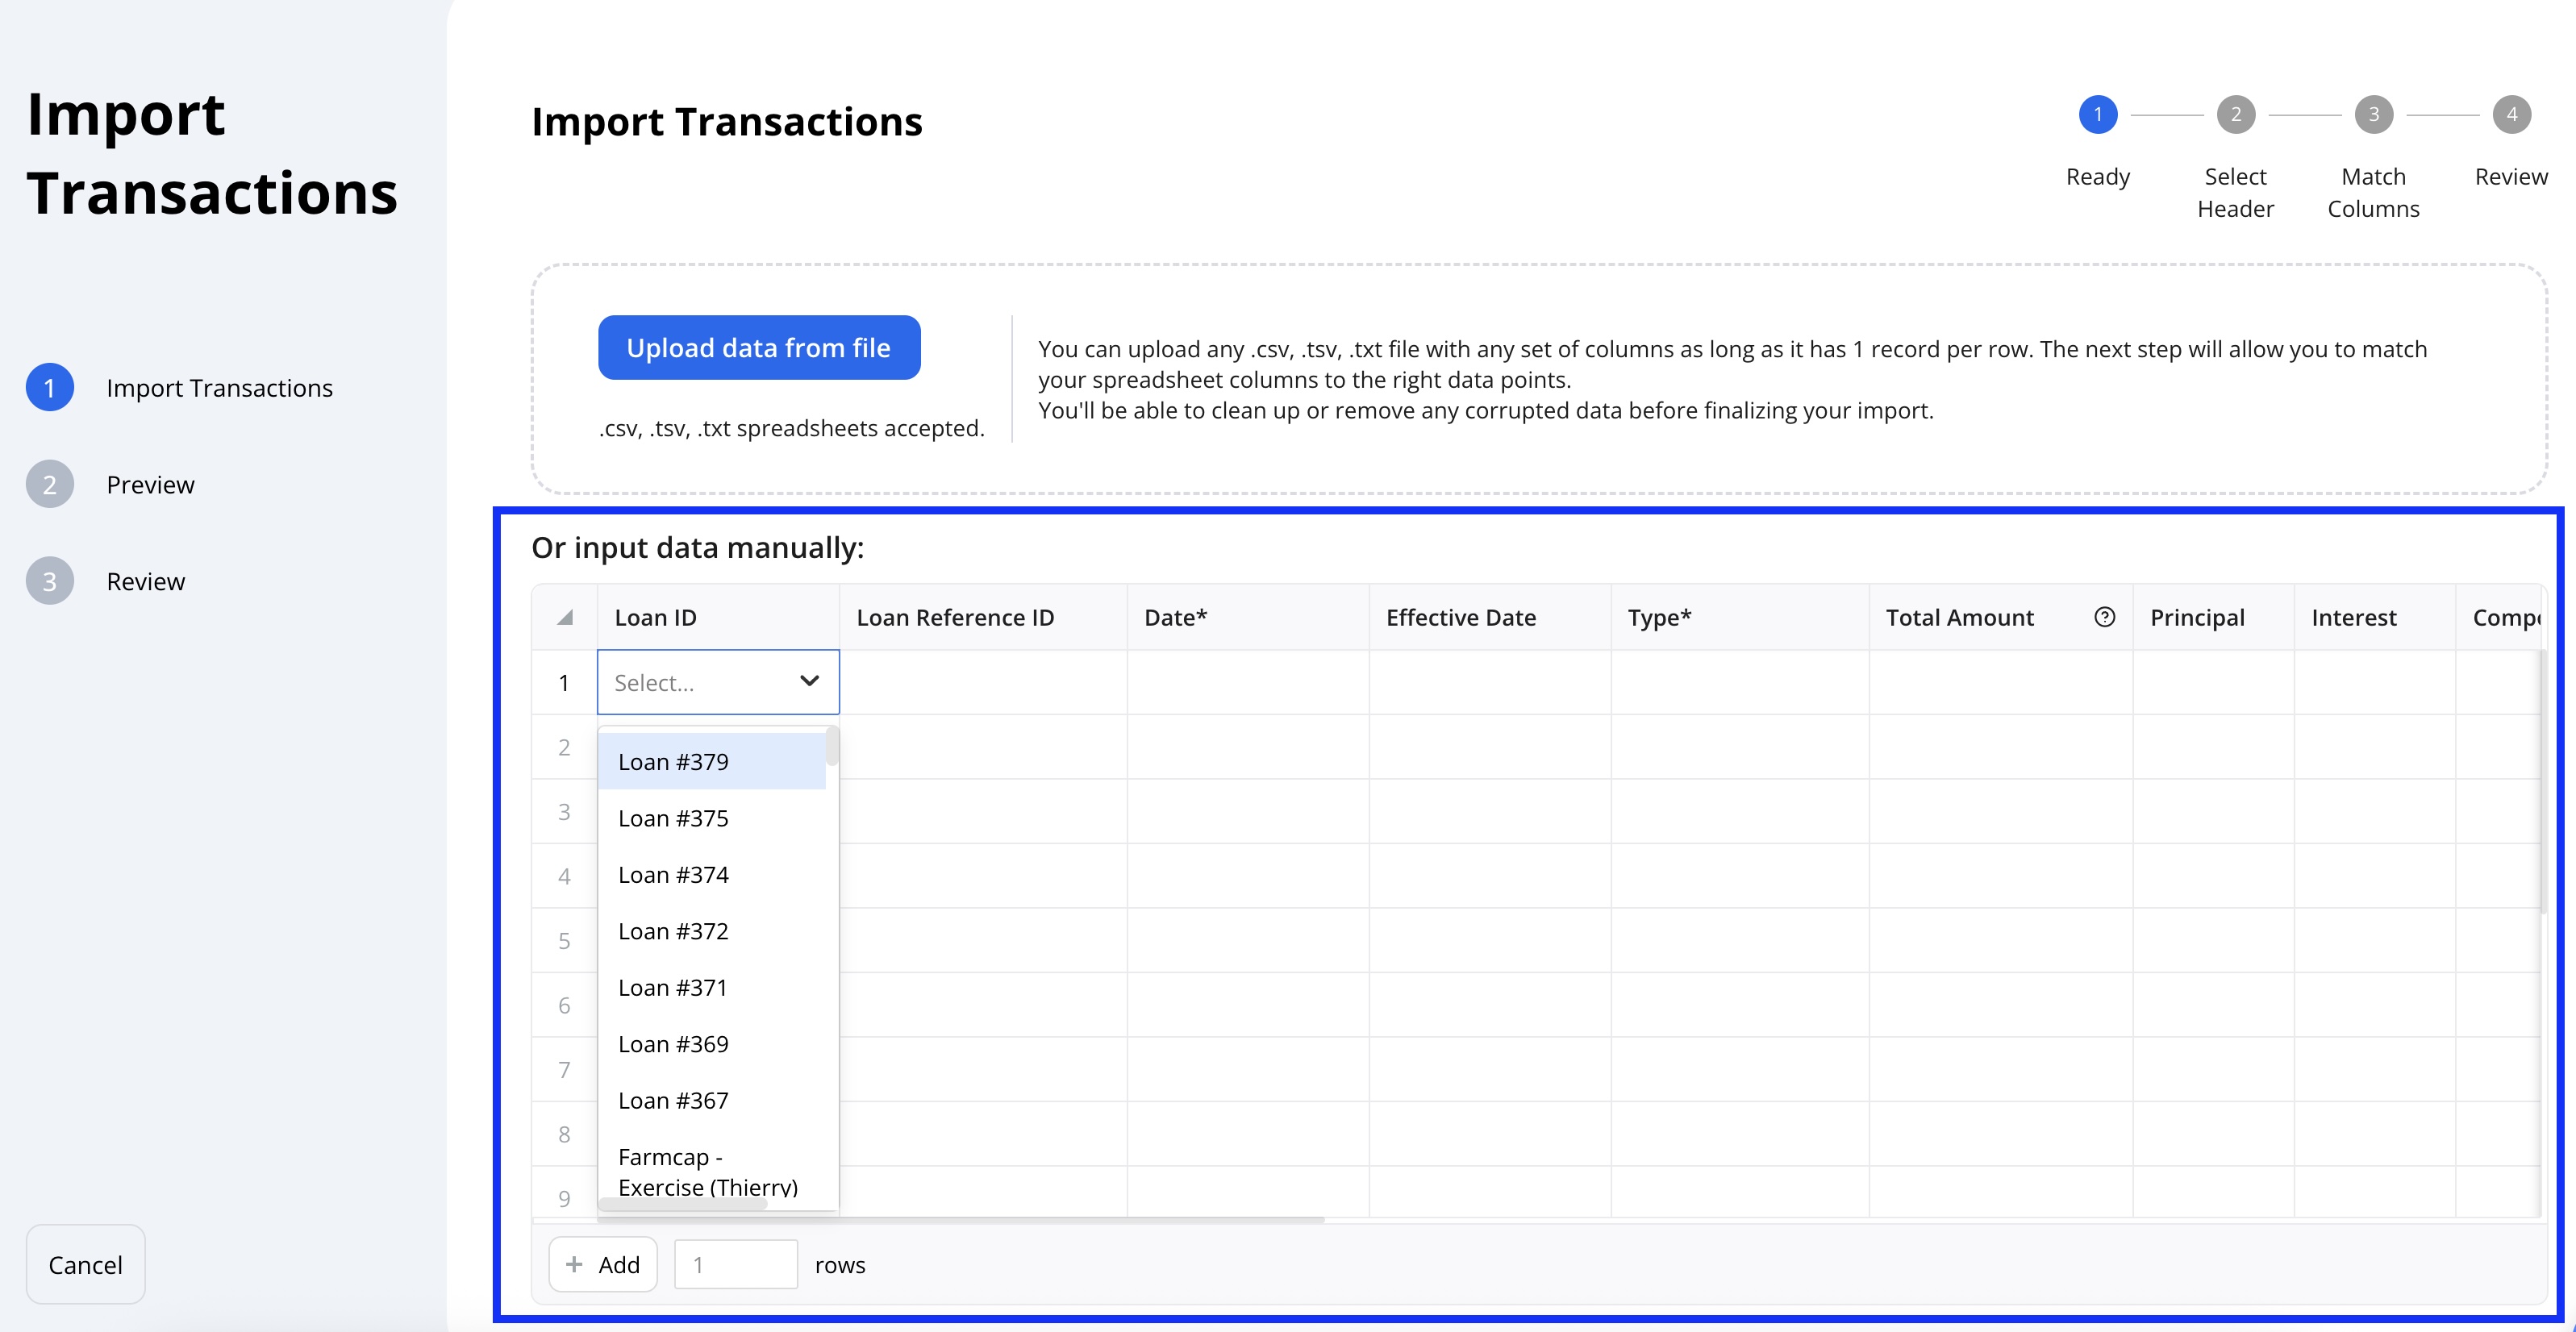
Task: Click the Cancel button
Action: (x=86, y=1264)
